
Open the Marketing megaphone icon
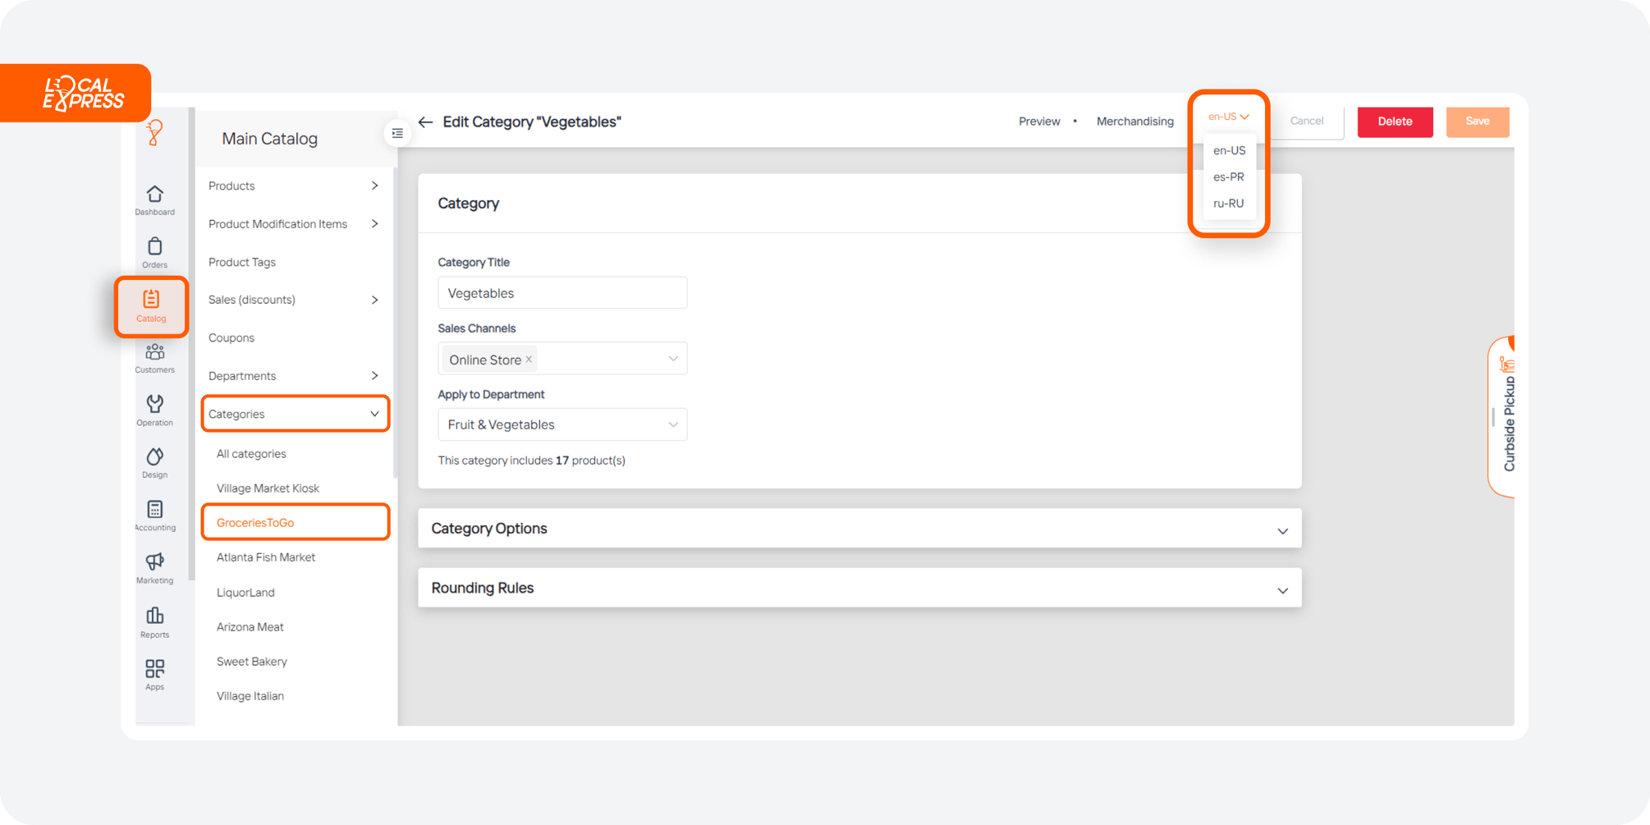[154, 567]
